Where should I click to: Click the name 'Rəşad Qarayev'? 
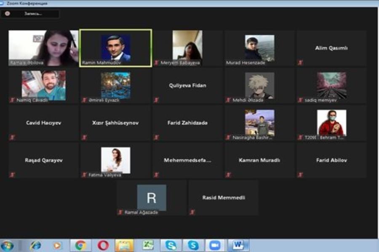tap(44, 160)
